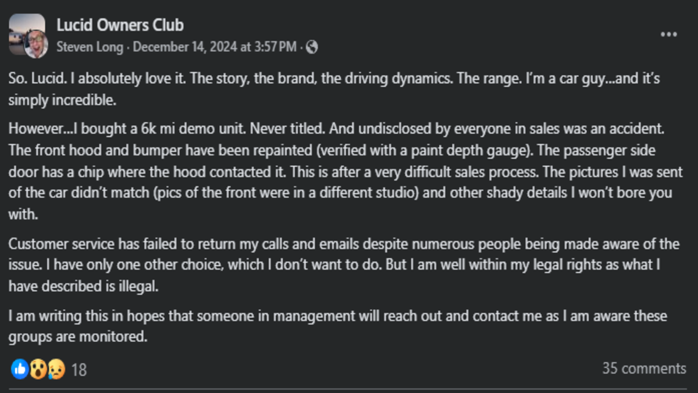The image size is (698, 393).
Task: Open the Lucid Owners Club group page
Action: pos(120,25)
